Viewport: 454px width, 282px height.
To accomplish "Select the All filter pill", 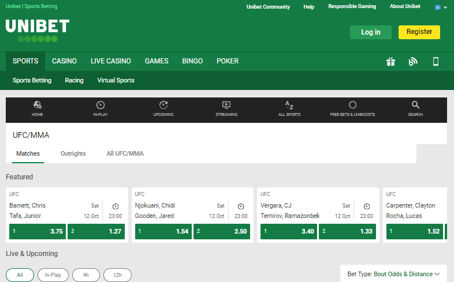I will tap(20, 275).
